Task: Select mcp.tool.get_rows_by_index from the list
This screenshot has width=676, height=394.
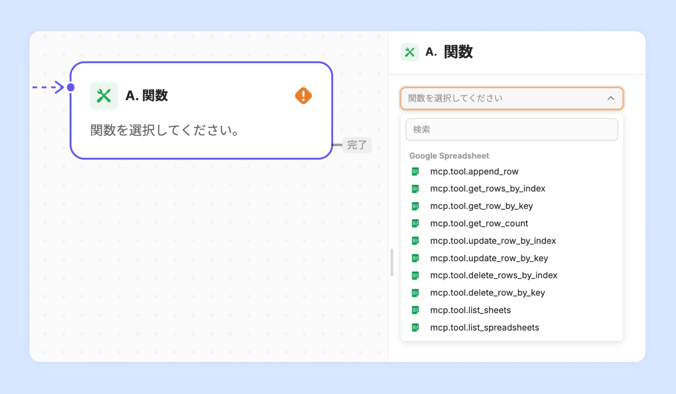Action: click(x=487, y=189)
